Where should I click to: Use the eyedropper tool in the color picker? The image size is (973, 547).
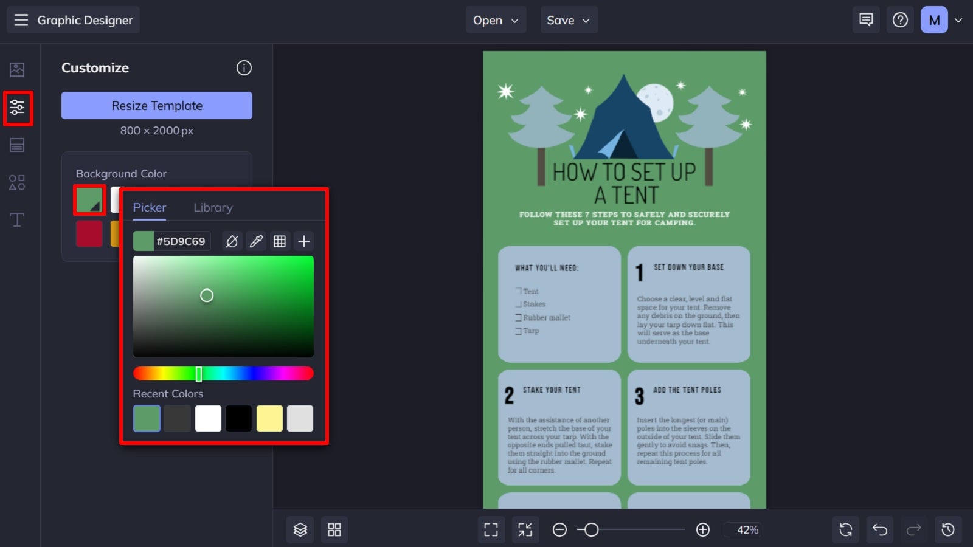click(255, 241)
